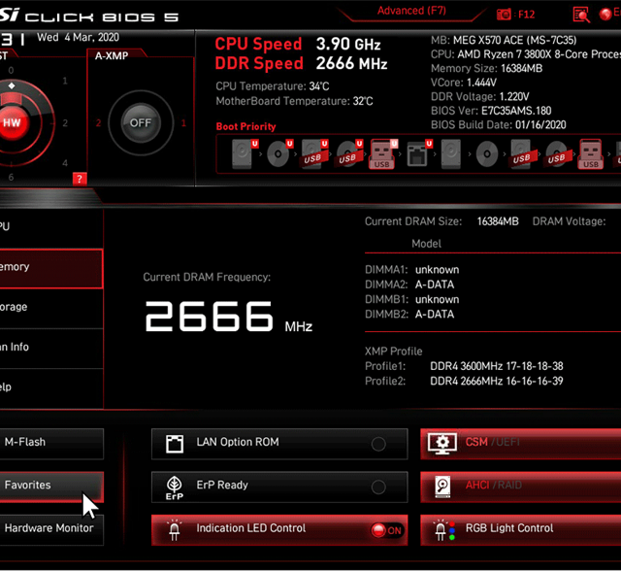Take a screenshot with the F12 camera icon

504,15
